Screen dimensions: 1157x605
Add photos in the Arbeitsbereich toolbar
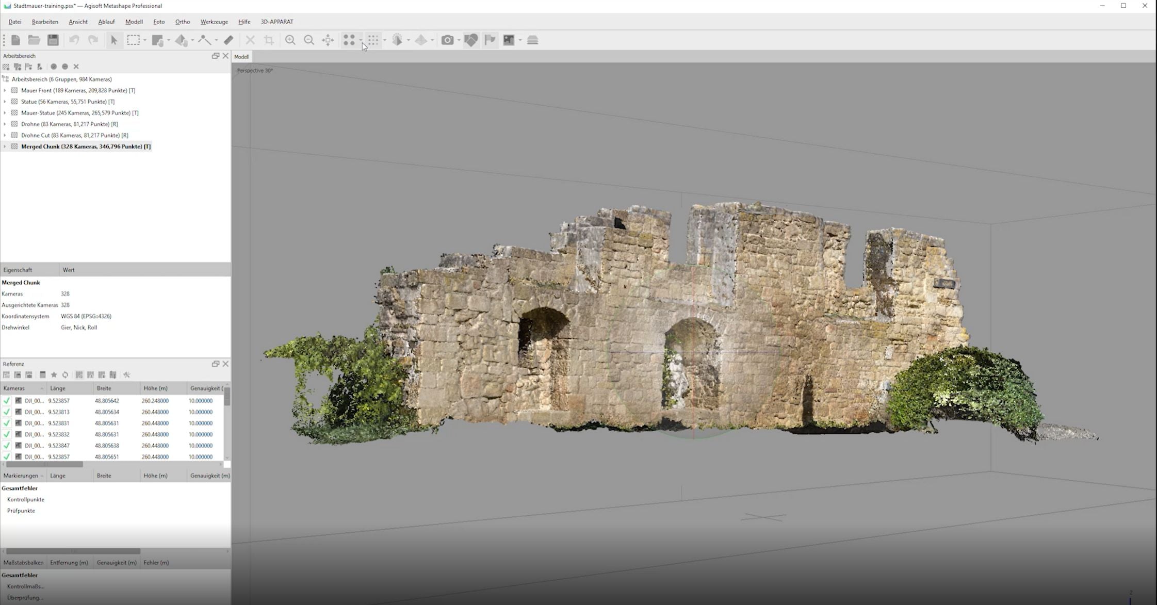coord(18,67)
